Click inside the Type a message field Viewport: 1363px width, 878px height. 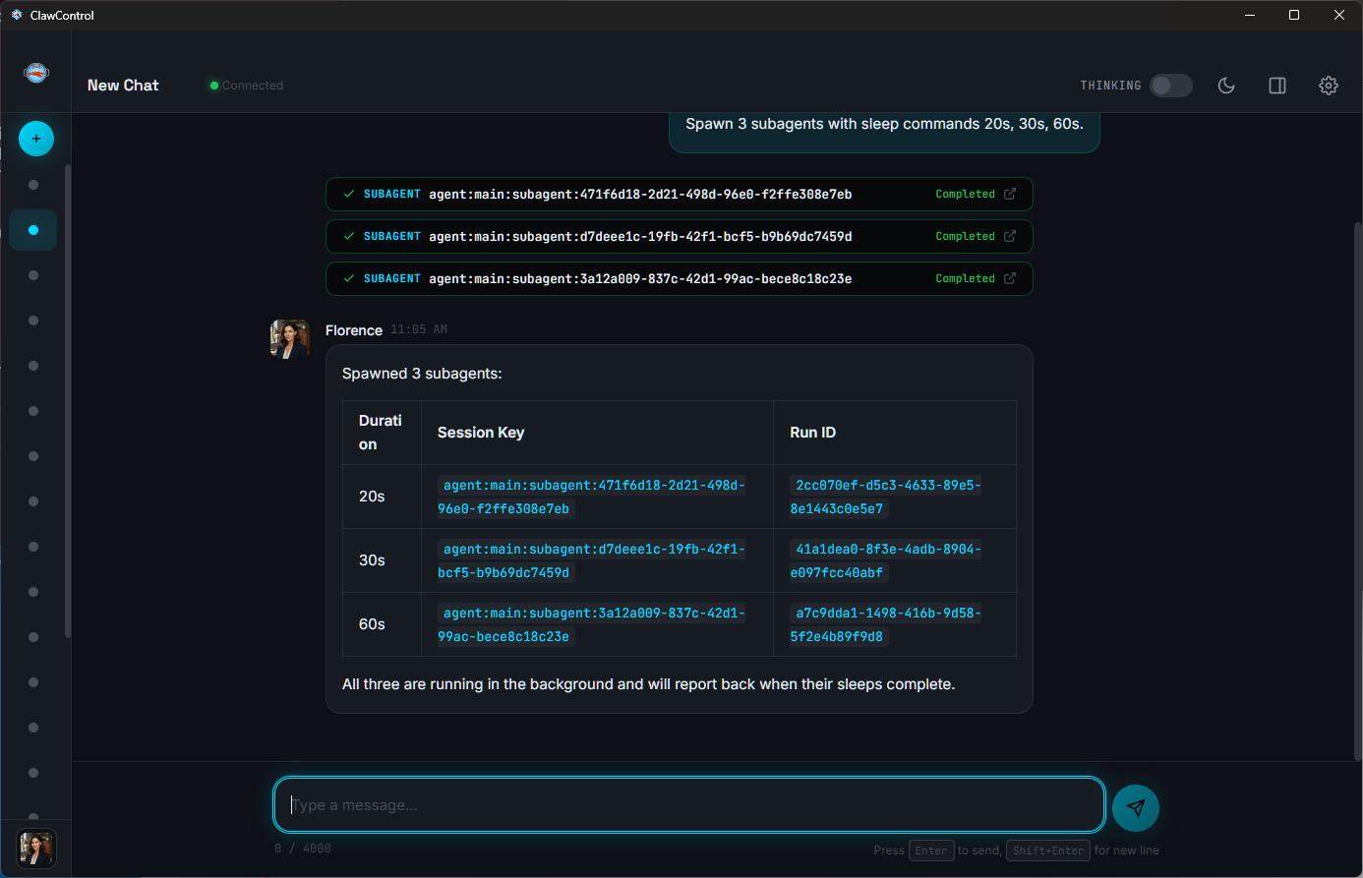coord(688,804)
